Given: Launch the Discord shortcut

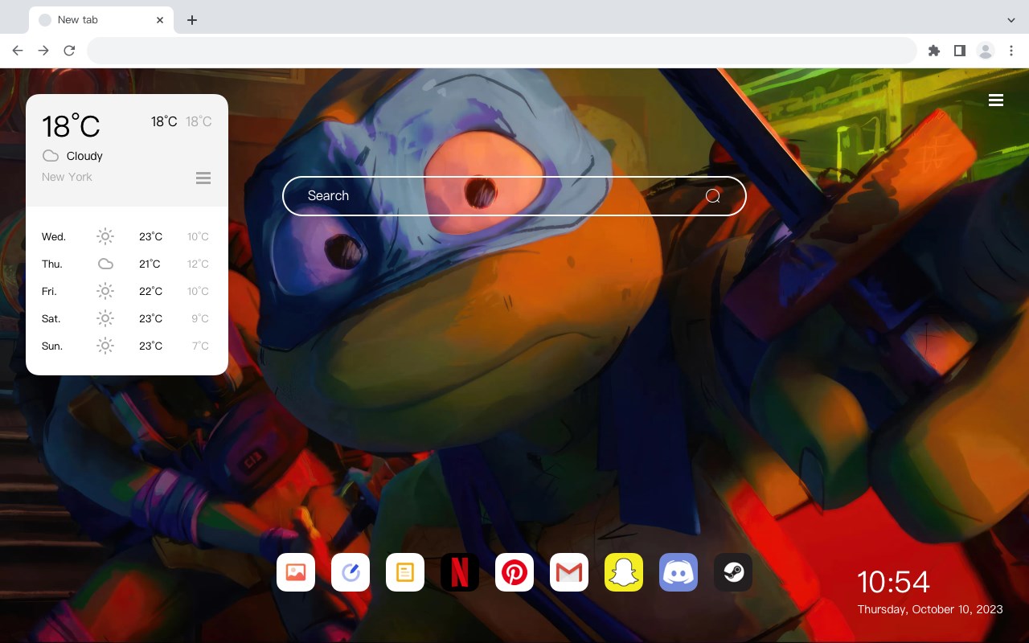Looking at the screenshot, I should point(678,572).
